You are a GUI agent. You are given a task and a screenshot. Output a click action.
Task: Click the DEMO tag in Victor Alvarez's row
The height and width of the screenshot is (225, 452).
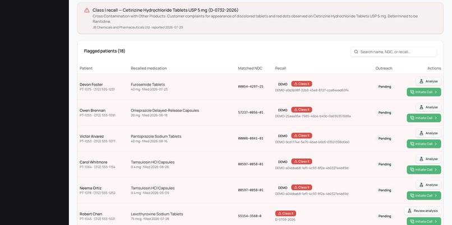coord(283,136)
